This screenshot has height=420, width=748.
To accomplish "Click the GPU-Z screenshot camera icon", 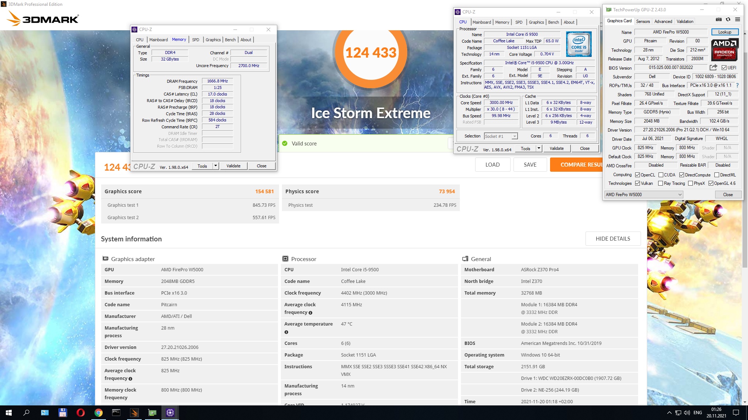I will 718,20.
